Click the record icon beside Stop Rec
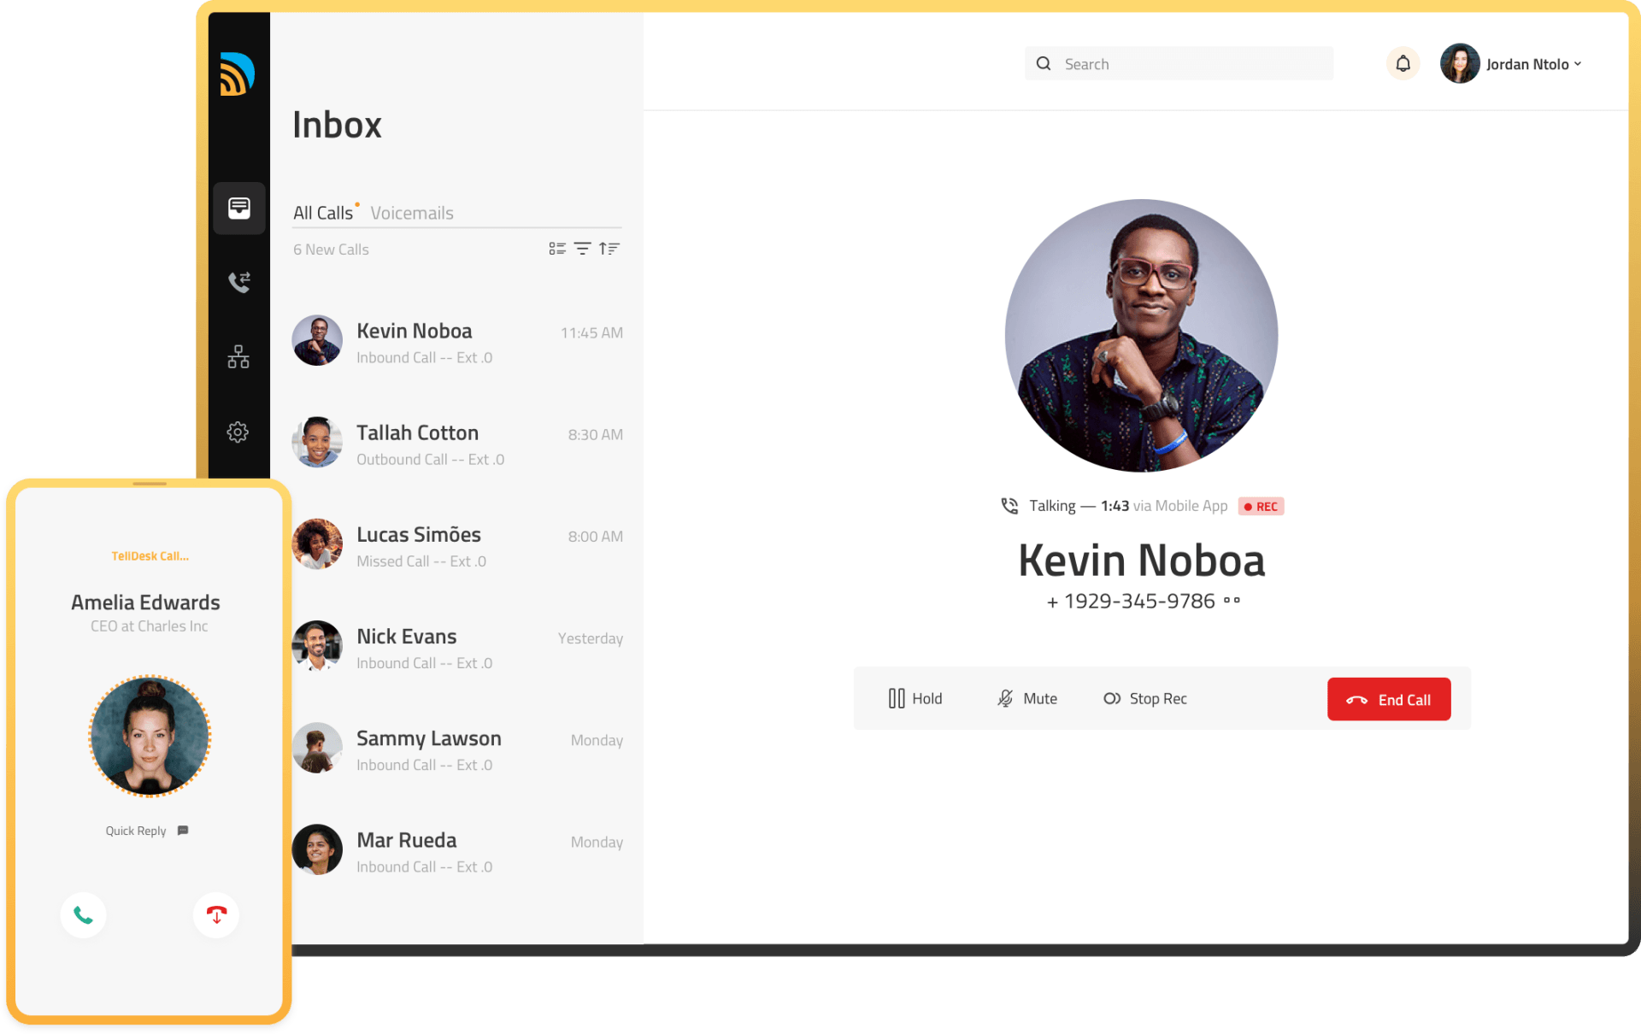This screenshot has width=1641, height=1034. pos(1112,699)
